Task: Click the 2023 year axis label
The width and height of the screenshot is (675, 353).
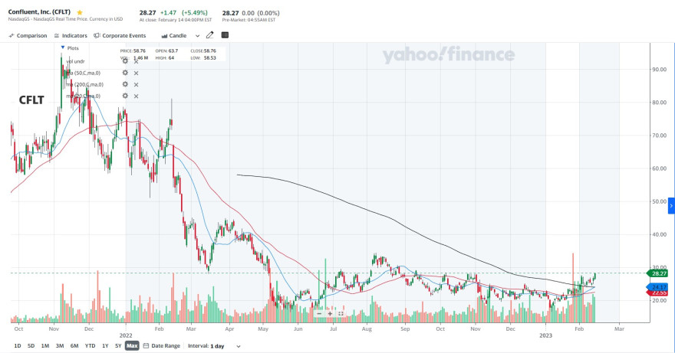Action: [545, 335]
